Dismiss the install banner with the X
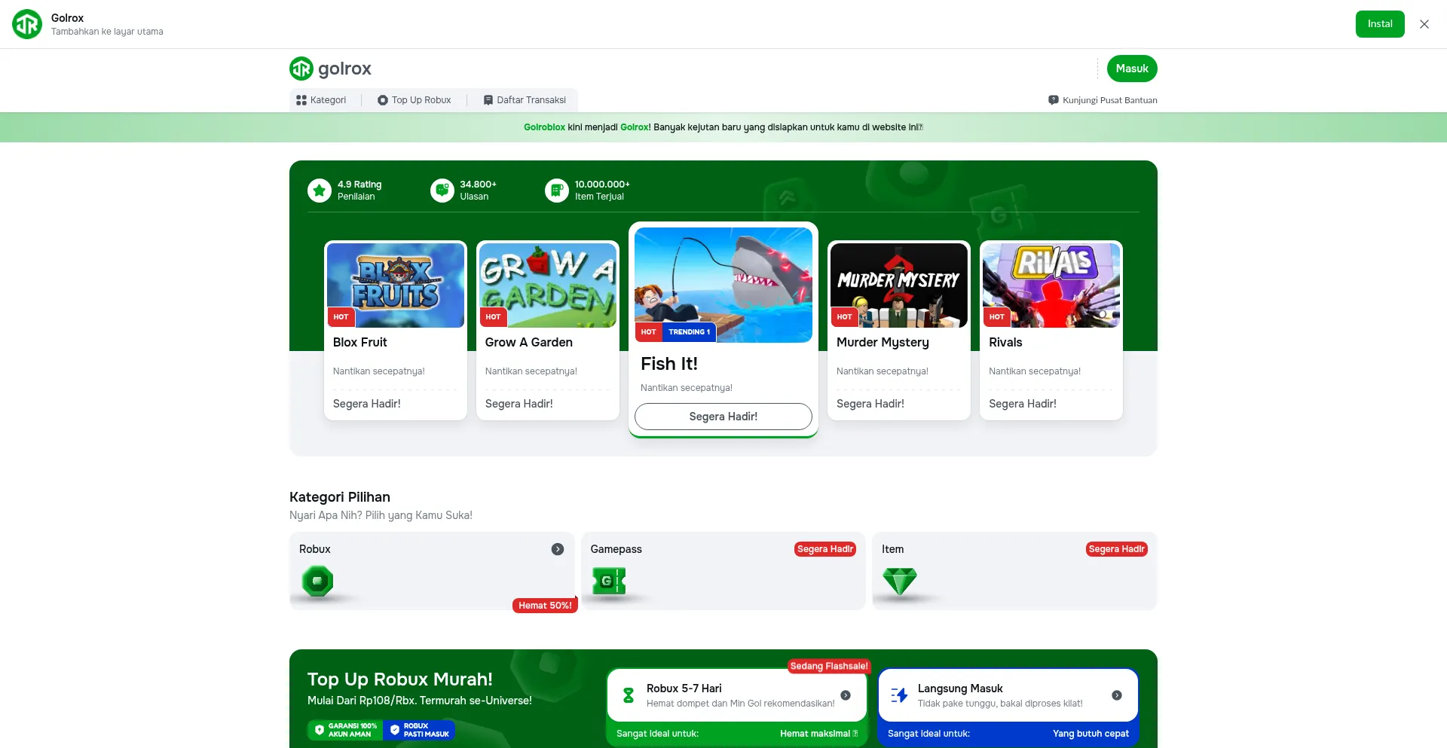Screen dimensions: 1447x748 (1424, 24)
